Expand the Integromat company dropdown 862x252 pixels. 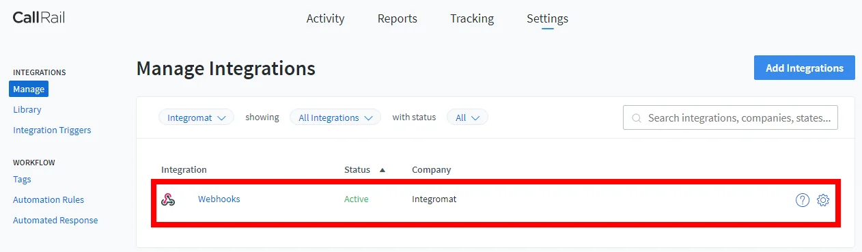click(196, 117)
